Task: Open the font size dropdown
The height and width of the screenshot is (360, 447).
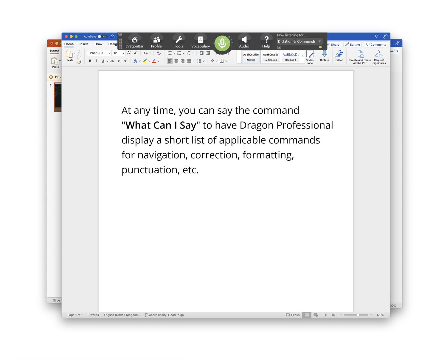Action: pyautogui.click(x=123, y=53)
